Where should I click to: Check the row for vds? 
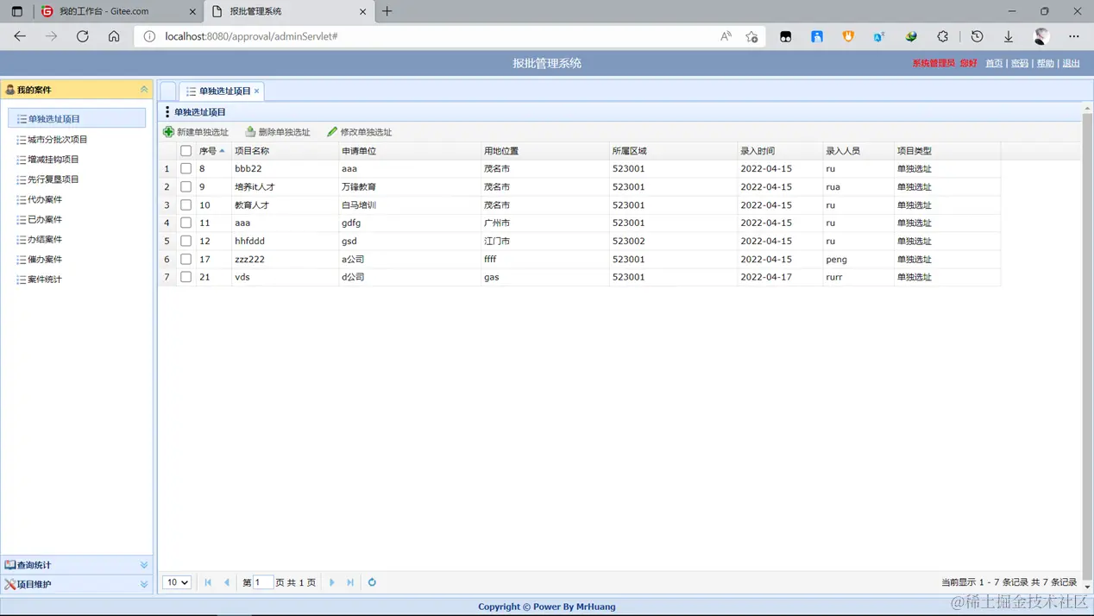tap(185, 277)
